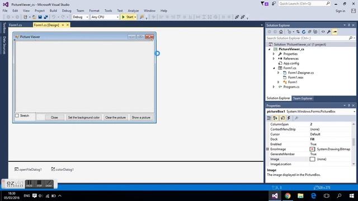Click the Open File toolbar icon
The width and height of the screenshot is (358, 201).
click(34, 17)
